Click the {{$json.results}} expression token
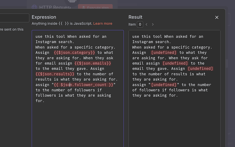This screenshot has width=235, height=147. pyautogui.click(x=55, y=74)
